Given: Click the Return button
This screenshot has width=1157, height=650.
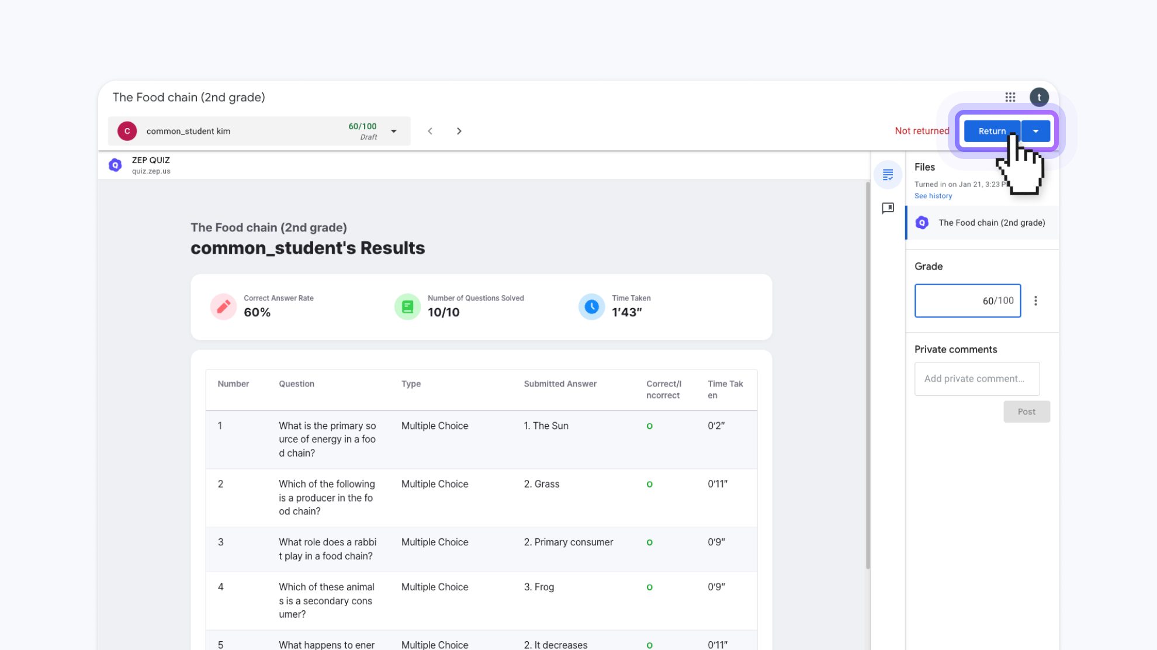Looking at the screenshot, I should point(991,131).
